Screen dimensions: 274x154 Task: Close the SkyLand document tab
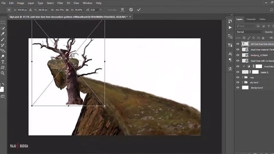pyautogui.click(x=130, y=17)
